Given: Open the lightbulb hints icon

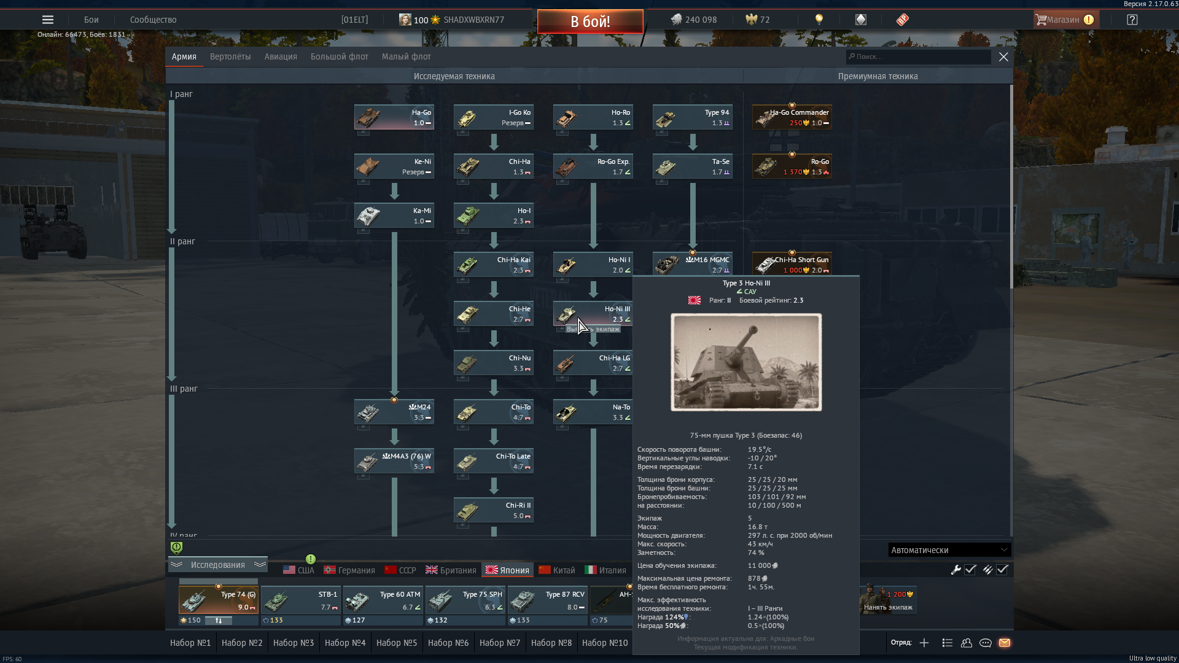Looking at the screenshot, I should [x=819, y=20].
